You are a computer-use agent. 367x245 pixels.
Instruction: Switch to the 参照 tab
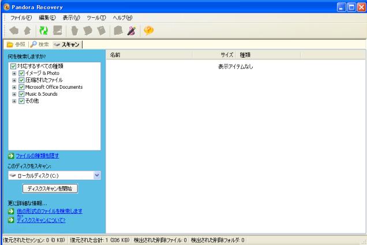[16, 44]
